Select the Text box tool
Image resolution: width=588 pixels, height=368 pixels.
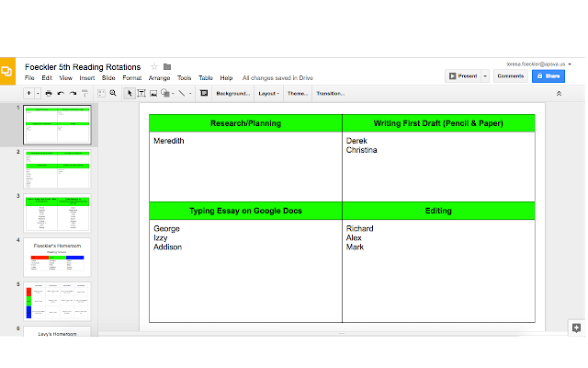coord(141,93)
